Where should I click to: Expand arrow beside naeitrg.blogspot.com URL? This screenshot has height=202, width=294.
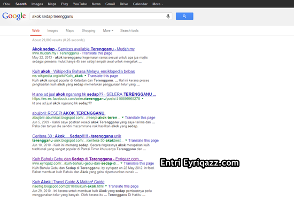click(x=106, y=187)
